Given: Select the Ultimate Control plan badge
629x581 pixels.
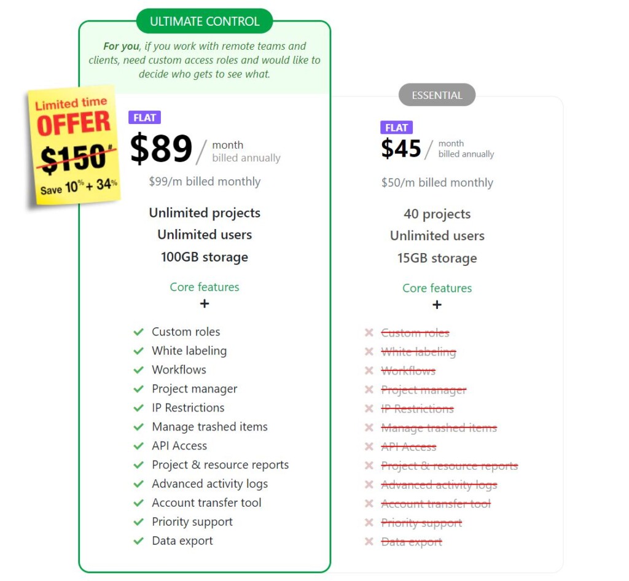Looking at the screenshot, I should coord(205,21).
